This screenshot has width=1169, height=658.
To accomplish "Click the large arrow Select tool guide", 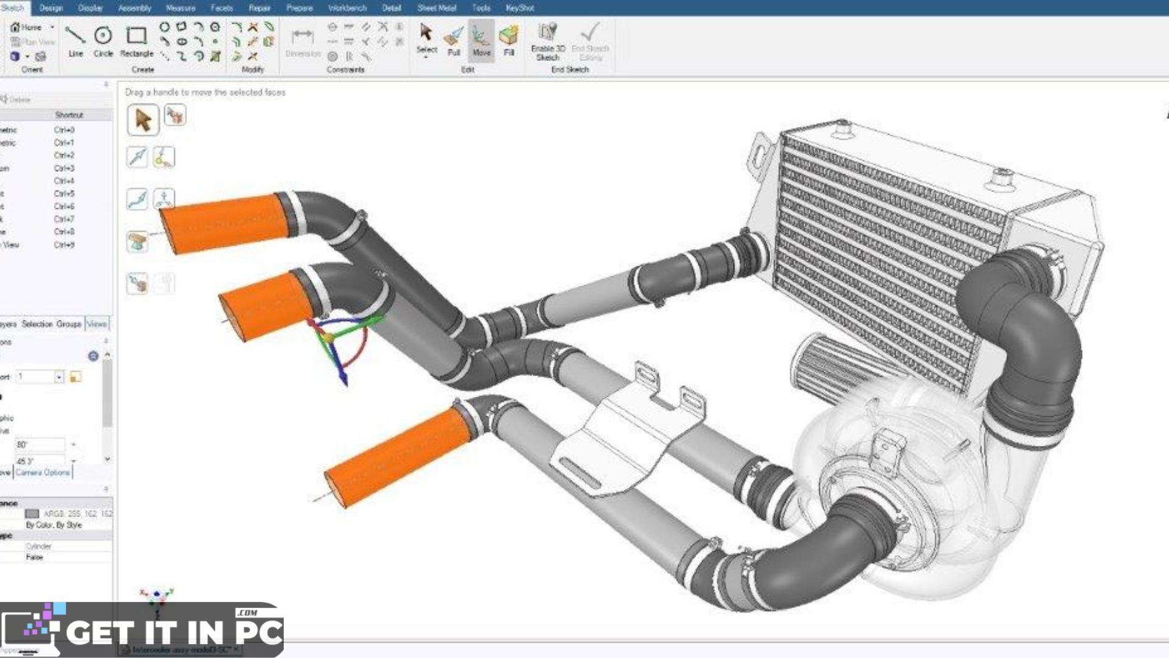I will coord(143,119).
